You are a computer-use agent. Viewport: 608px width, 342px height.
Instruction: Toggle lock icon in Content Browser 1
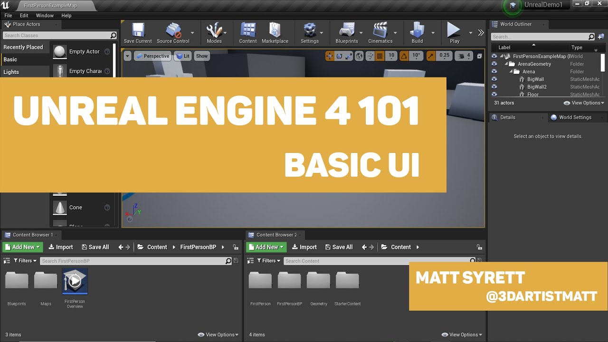coord(236,247)
